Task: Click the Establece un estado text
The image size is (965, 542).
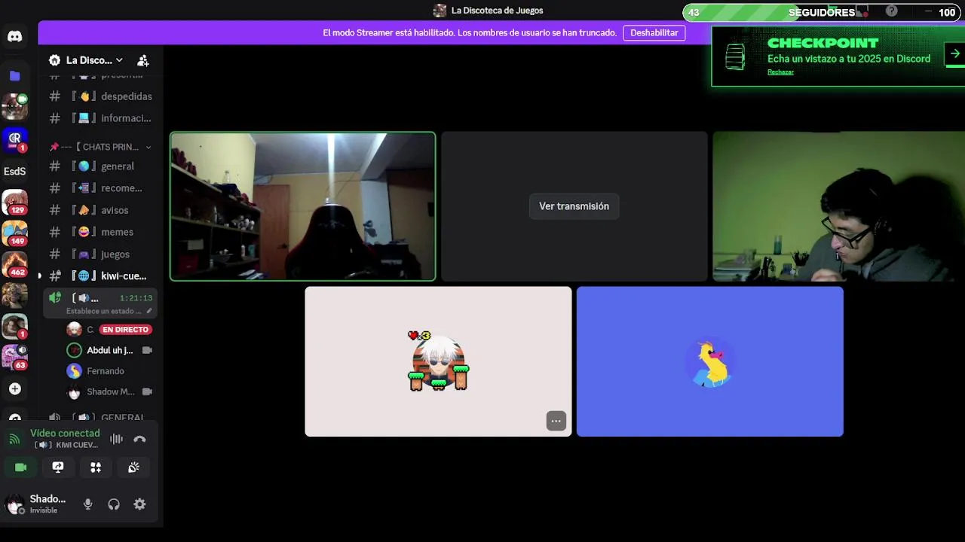Action: pyautogui.click(x=104, y=311)
